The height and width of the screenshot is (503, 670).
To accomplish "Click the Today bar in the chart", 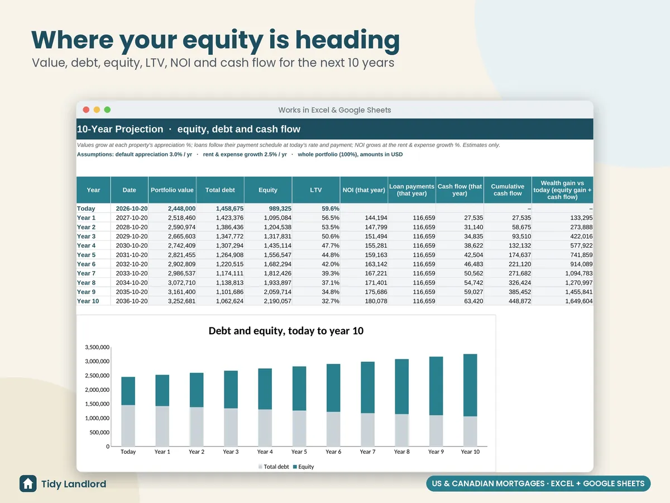I will point(128,411).
